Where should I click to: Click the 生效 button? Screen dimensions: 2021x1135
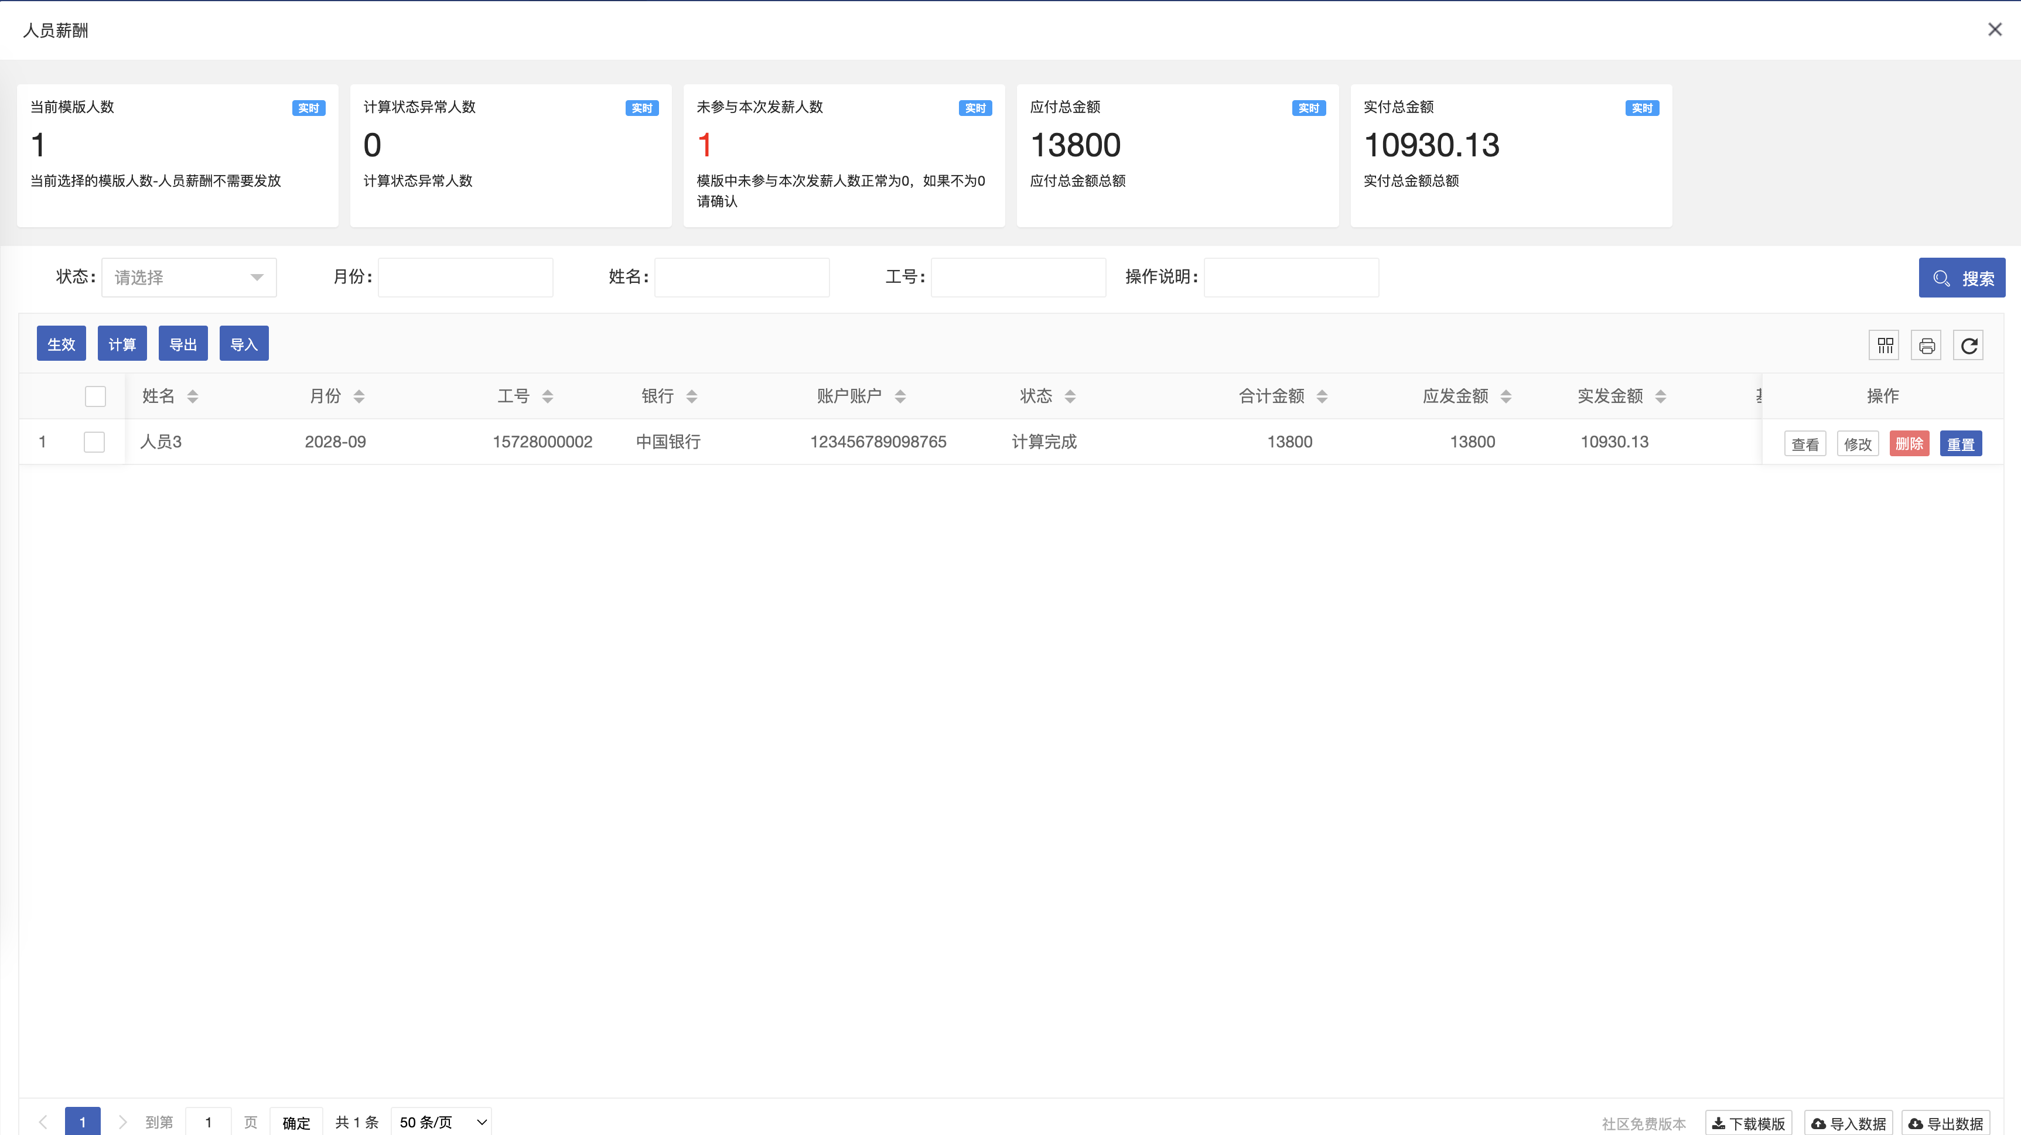[61, 344]
